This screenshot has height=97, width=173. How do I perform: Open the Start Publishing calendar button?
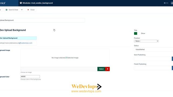[x=172, y=59]
